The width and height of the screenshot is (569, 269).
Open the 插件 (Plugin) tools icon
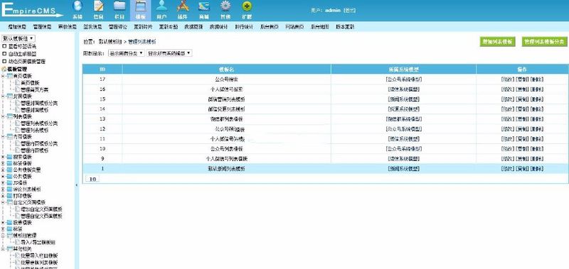[183, 6]
